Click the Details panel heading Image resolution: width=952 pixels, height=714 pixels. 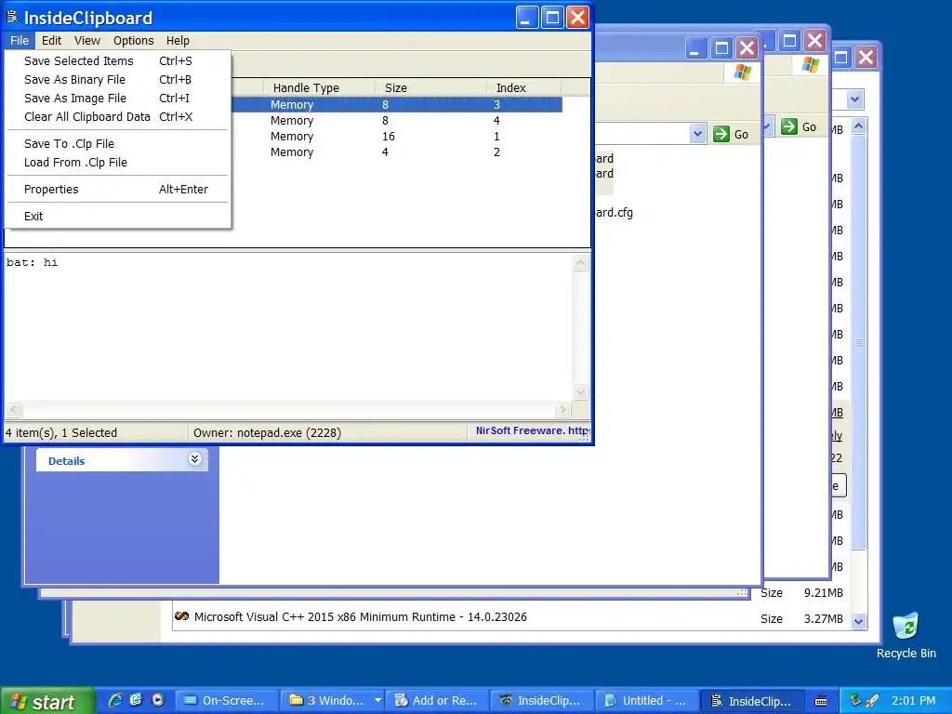(x=66, y=461)
